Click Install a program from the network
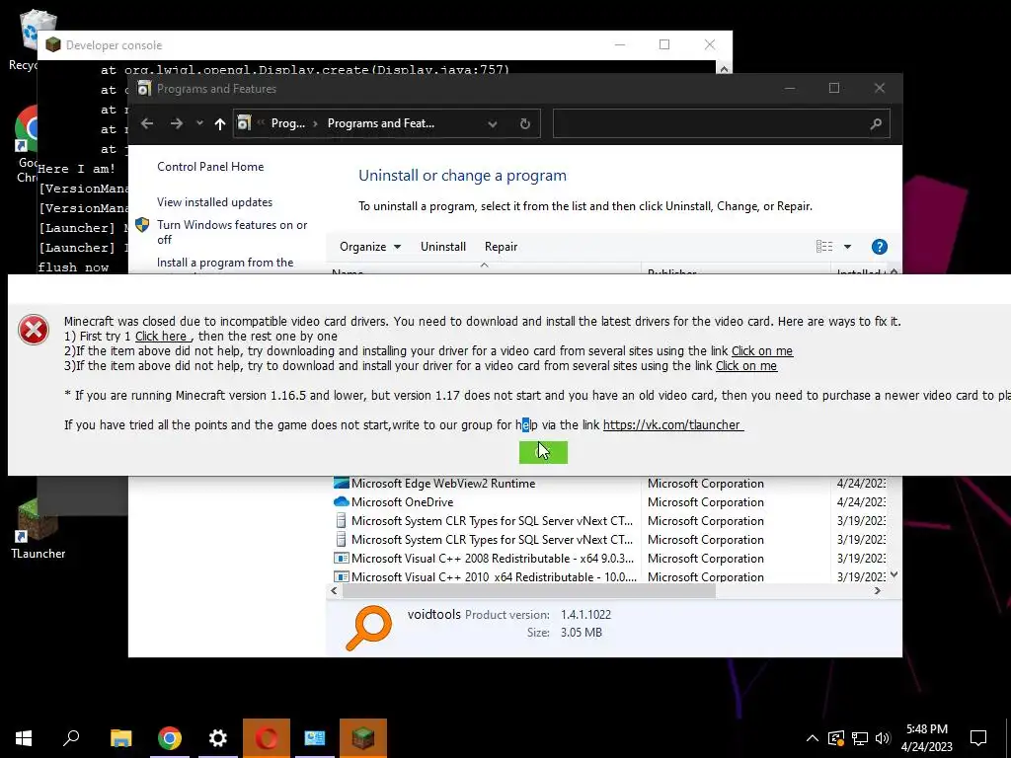Image resolution: width=1011 pixels, height=758 pixels. [225, 263]
